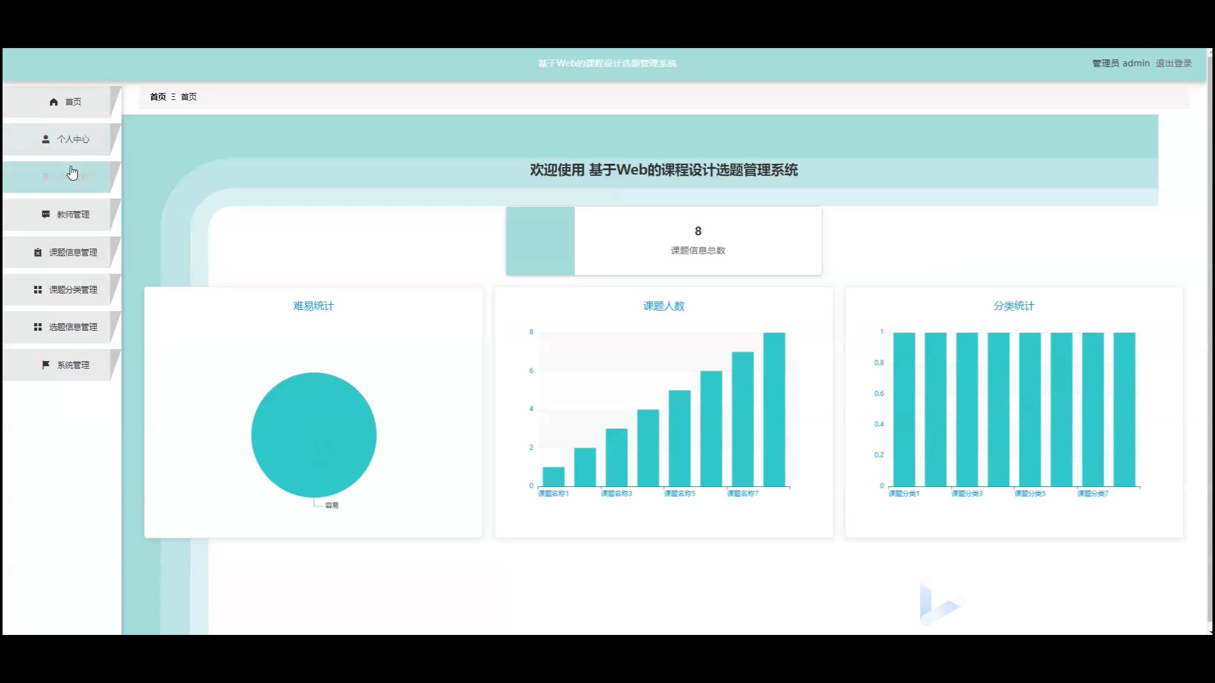
Task: Click the clipboard icon for 课题信息管理
Action: coord(38,252)
